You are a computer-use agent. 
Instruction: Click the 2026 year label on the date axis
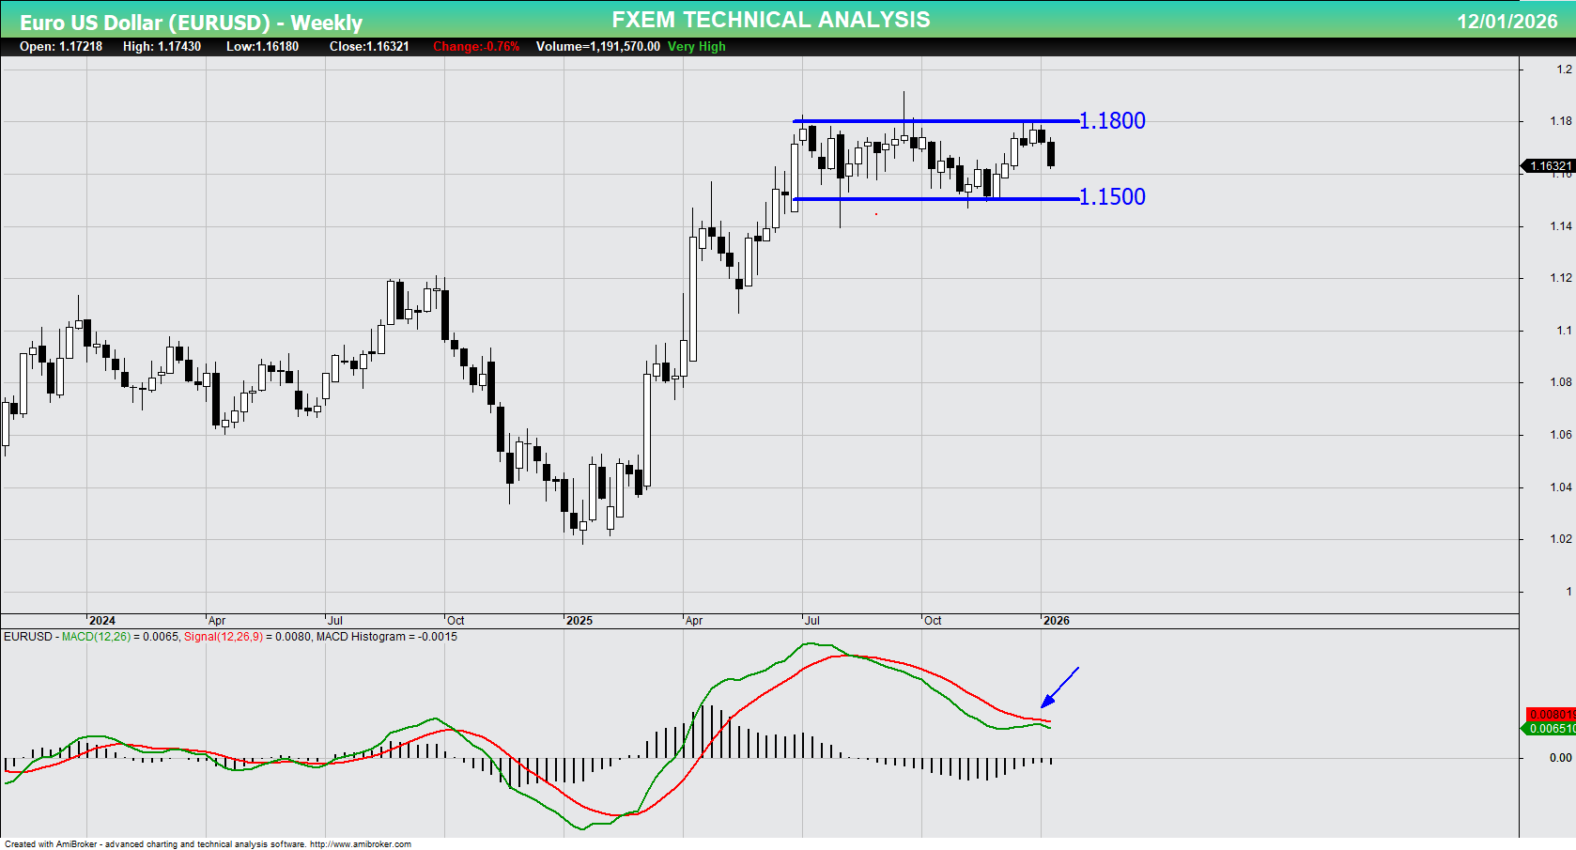[x=1057, y=621]
